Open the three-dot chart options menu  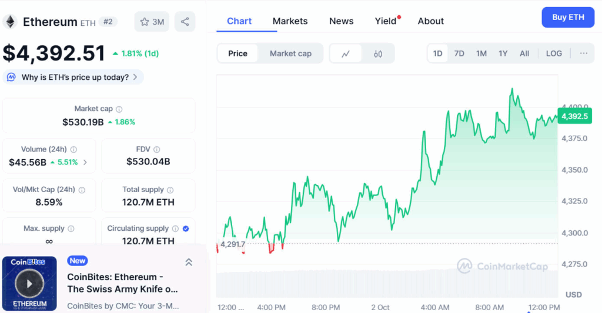(x=583, y=53)
